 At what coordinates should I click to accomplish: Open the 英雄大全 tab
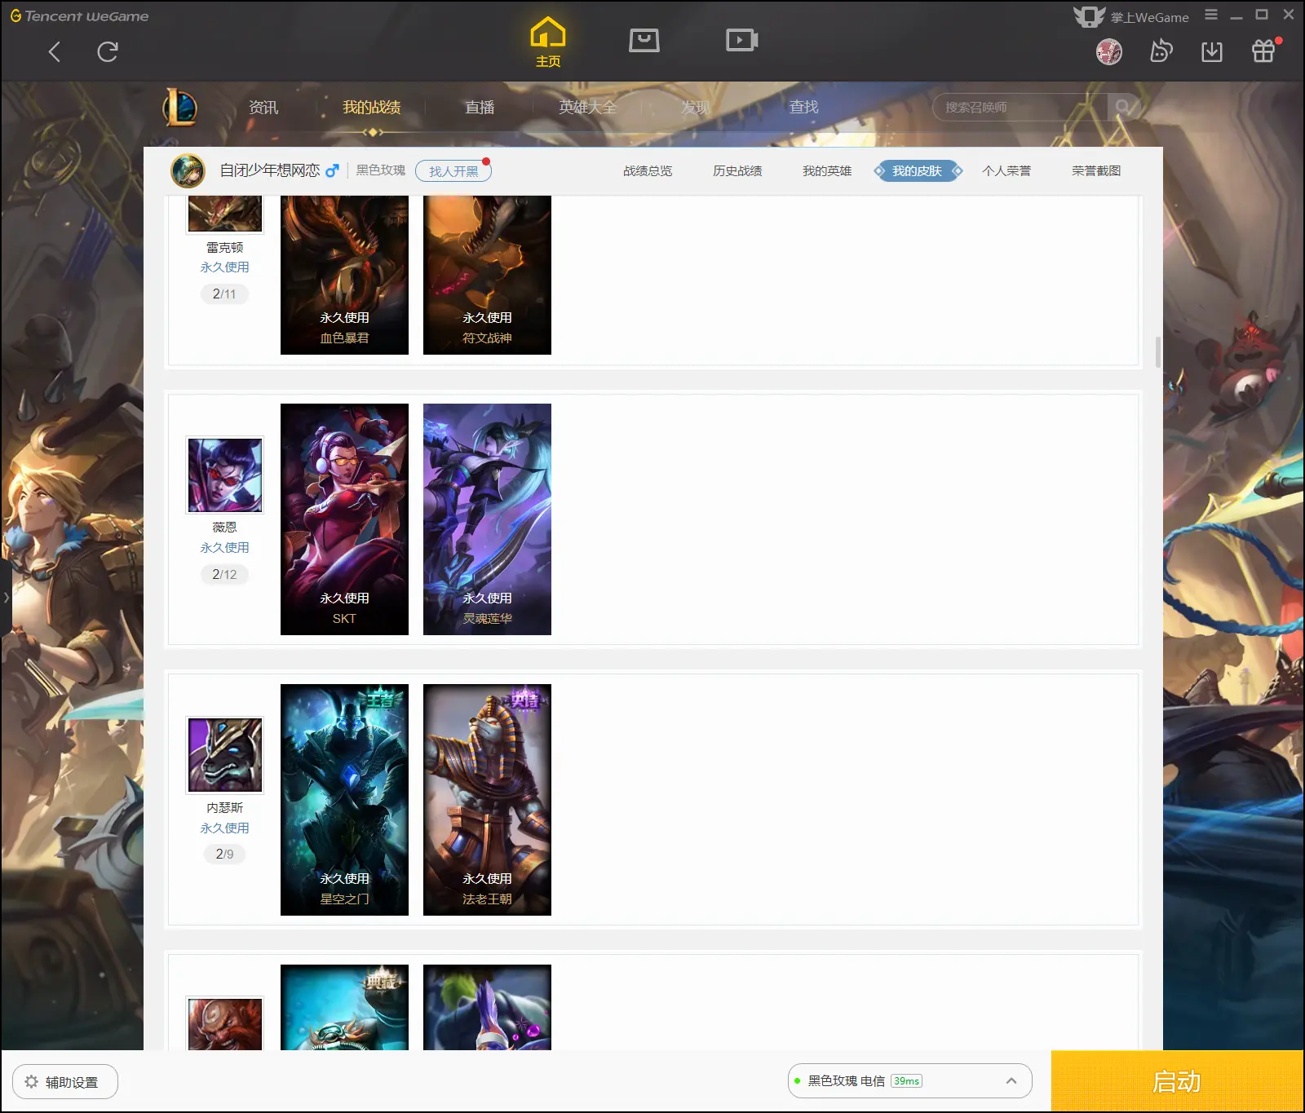coord(587,107)
